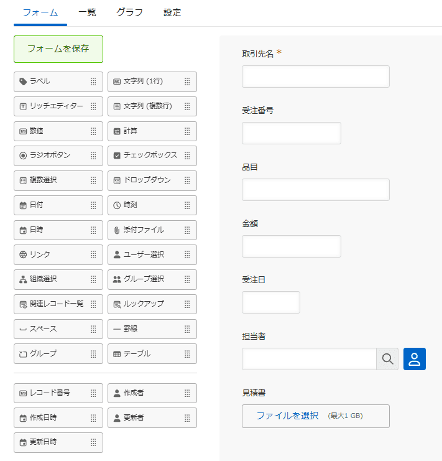
Task: Click the drag handle on 更新日時
Action: tap(93, 442)
